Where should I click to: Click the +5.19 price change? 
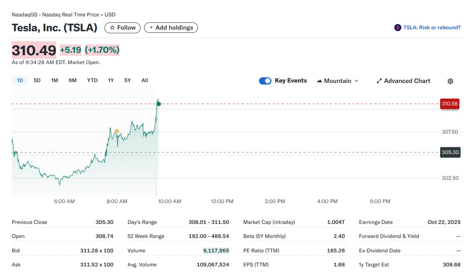coord(71,50)
